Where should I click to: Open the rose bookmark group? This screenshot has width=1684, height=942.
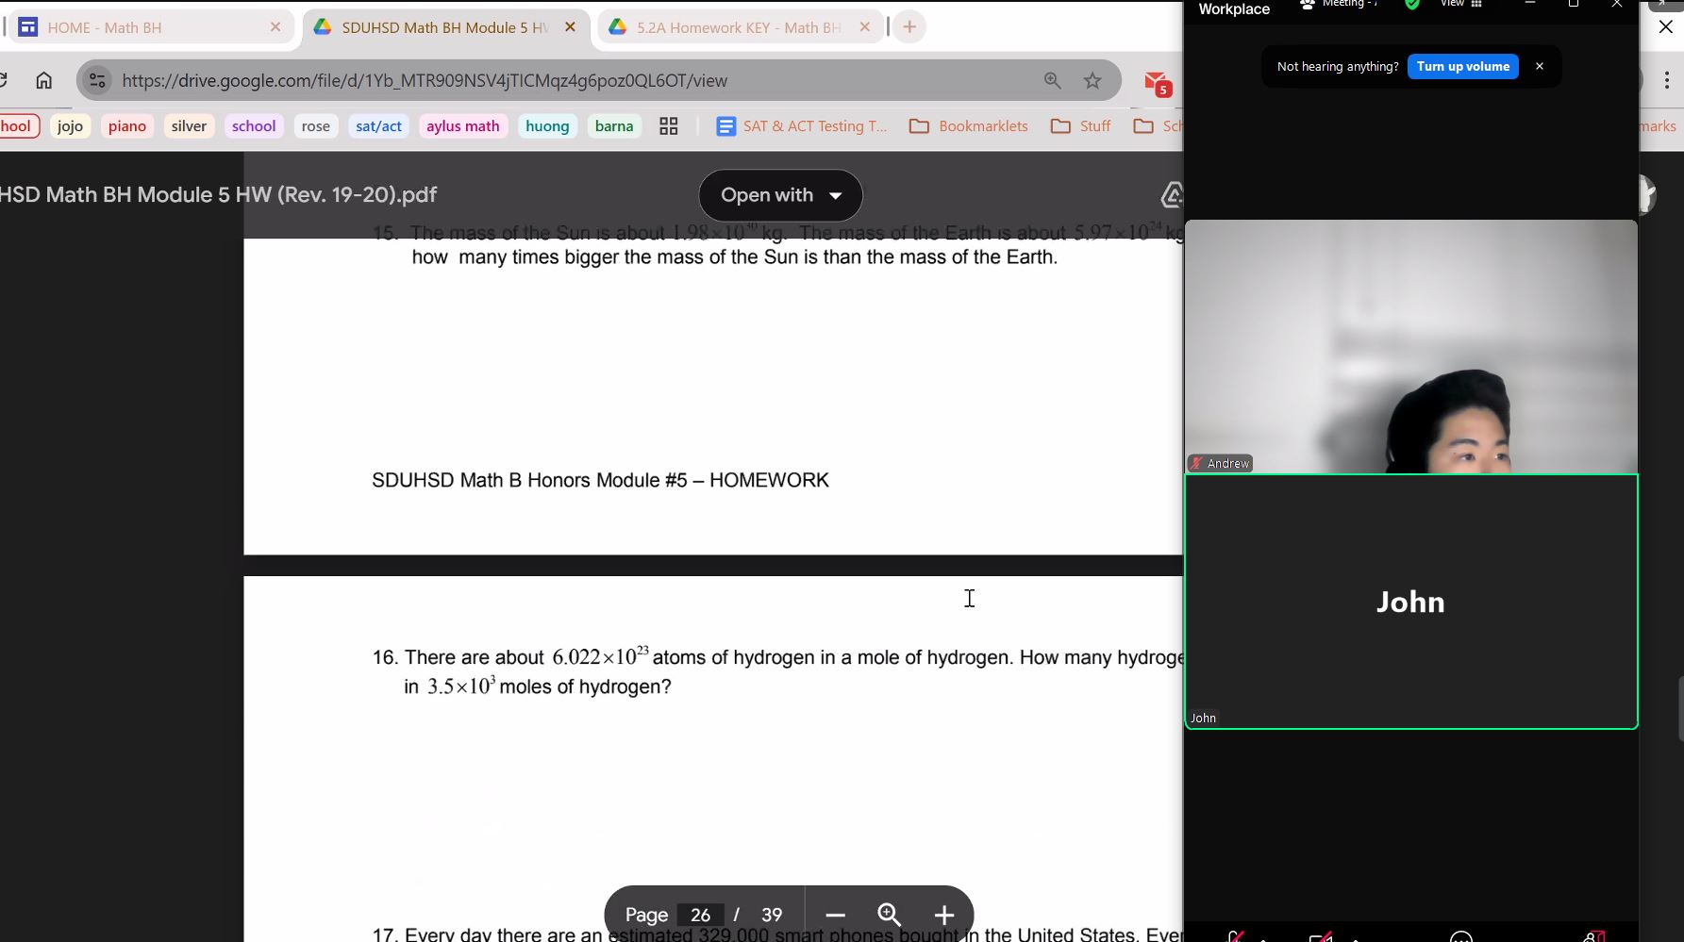pyautogui.click(x=316, y=126)
